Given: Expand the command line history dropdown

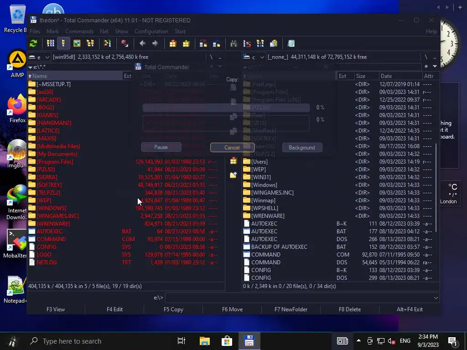Looking at the screenshot, I should [436, 298].
